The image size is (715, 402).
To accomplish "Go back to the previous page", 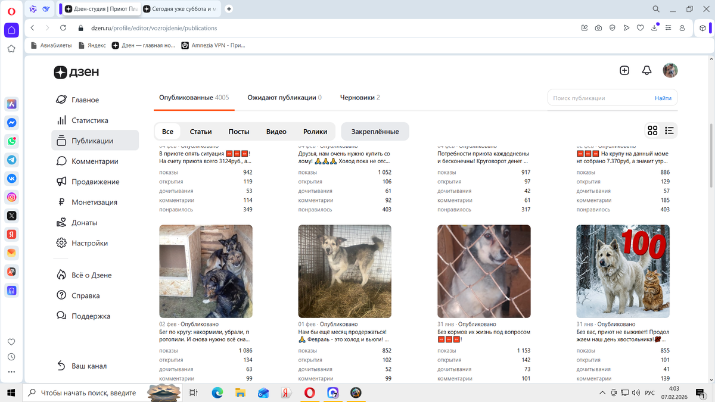I will [33, 28].
